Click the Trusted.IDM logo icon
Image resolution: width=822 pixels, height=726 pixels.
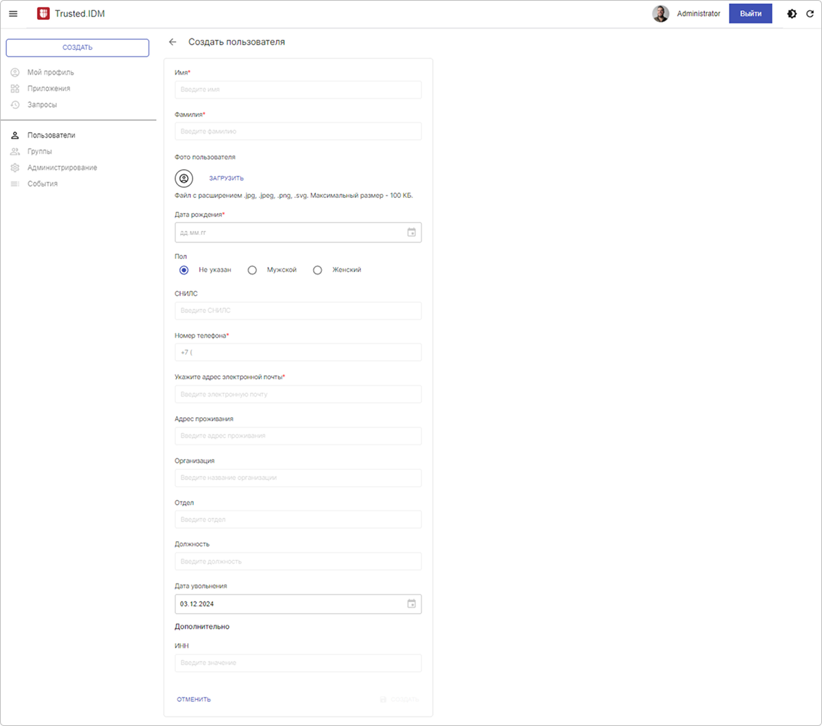(43, 14)
